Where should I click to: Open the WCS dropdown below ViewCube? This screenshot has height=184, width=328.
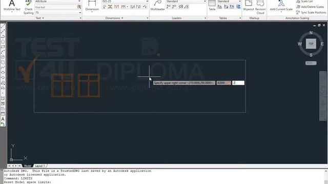311,63
